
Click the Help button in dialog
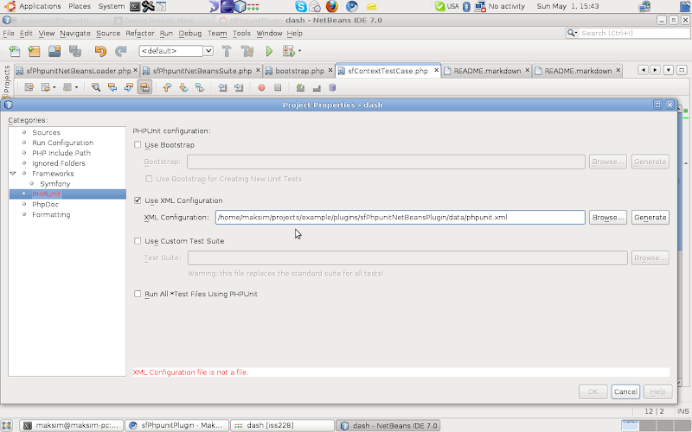[657, 391]
